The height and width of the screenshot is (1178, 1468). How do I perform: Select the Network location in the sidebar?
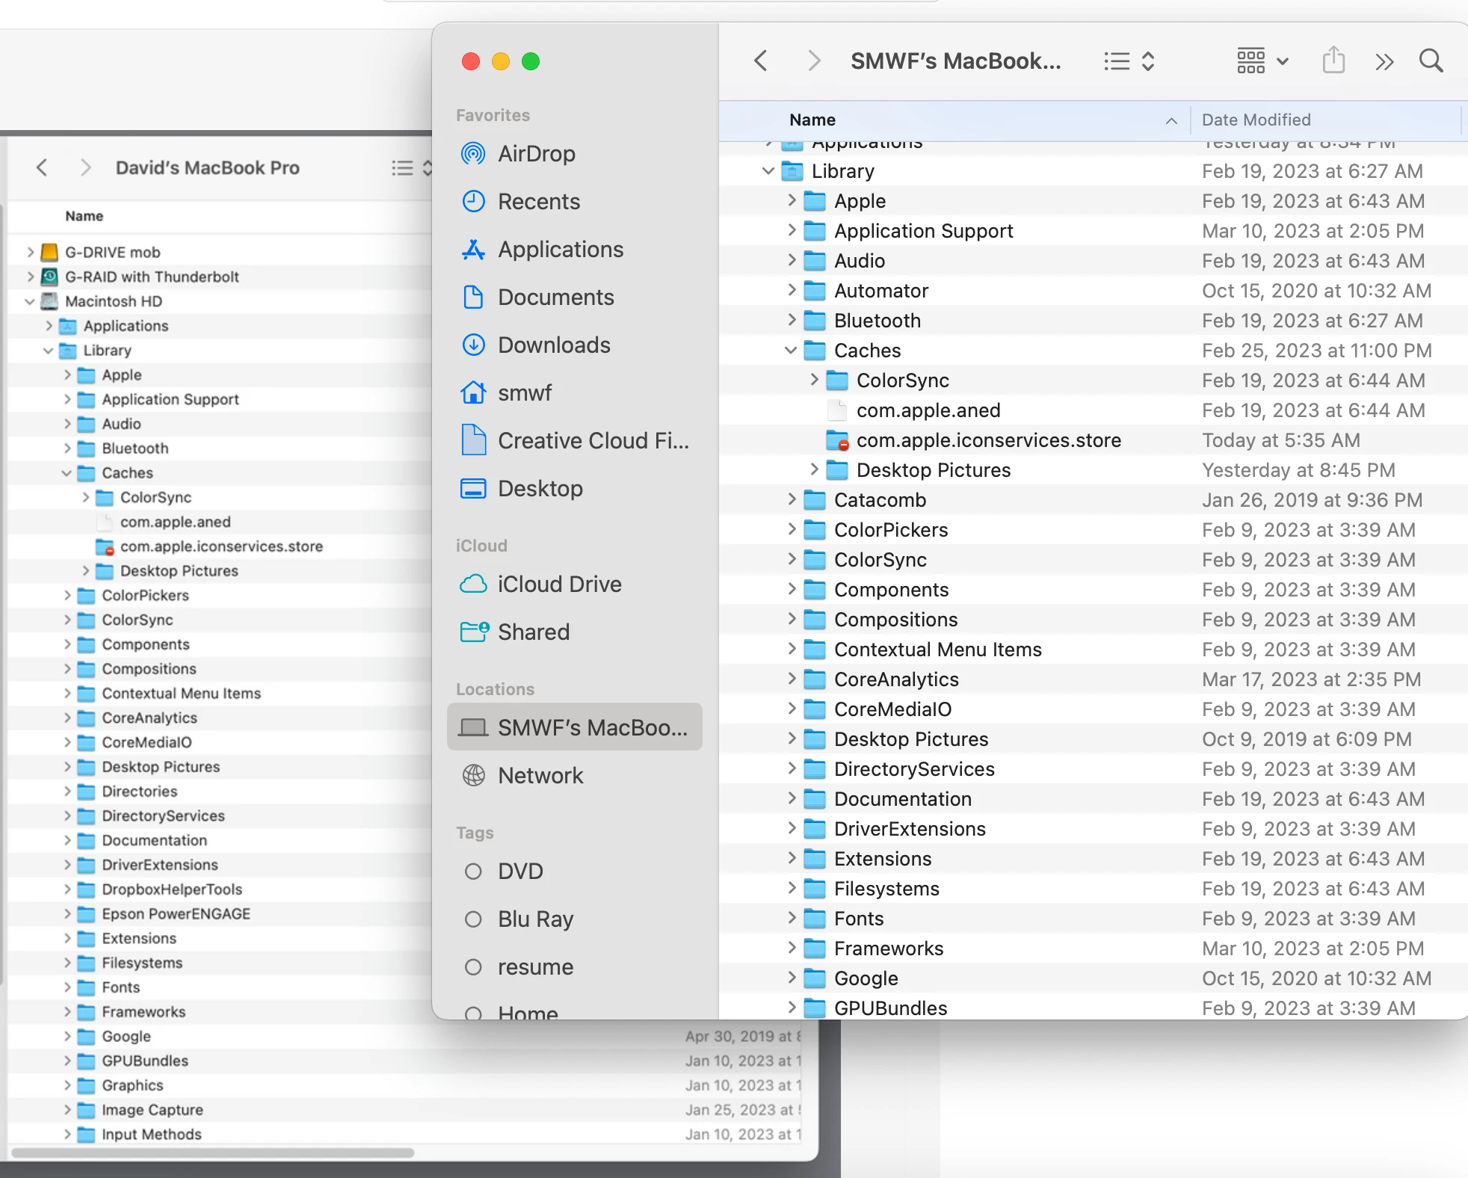point(540,776)
